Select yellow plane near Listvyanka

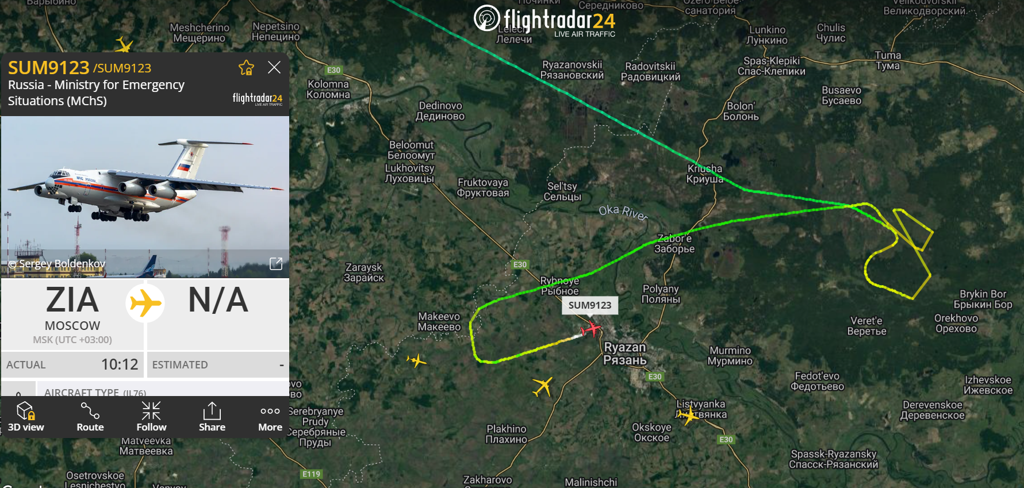point(688,415)
